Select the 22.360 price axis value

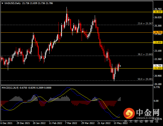pos(158,59)
